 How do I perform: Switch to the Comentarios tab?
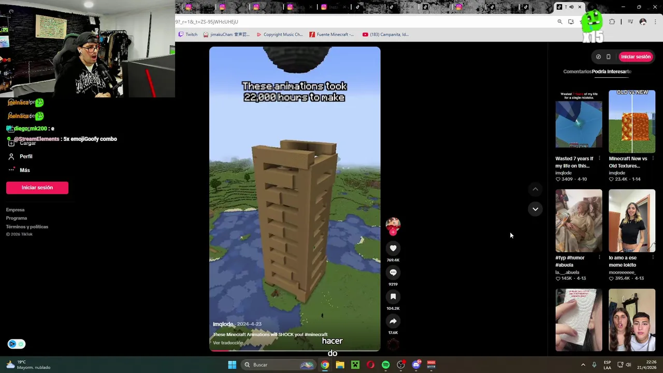577,71
